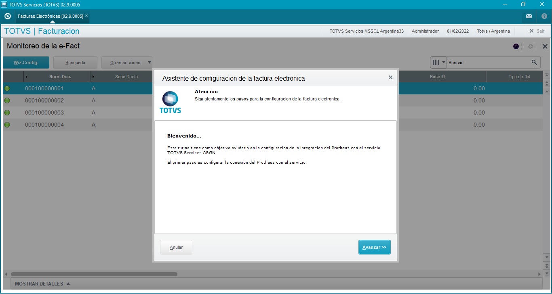Viewport: 552px width, 294px height.
Task: Click the Anular button in wizard
Action: pyautogui.click(x=176, y=247)
